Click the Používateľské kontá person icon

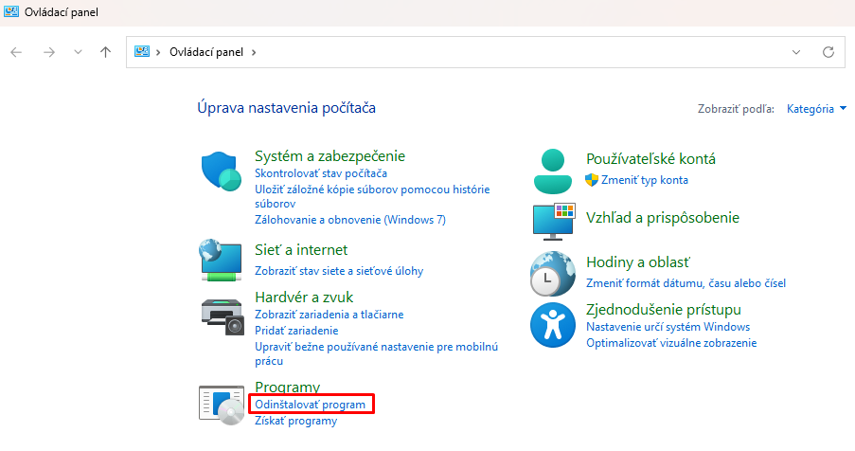point(552,171)
